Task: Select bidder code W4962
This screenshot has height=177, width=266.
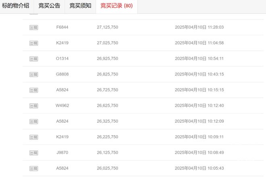Action: tap(62, 105)
